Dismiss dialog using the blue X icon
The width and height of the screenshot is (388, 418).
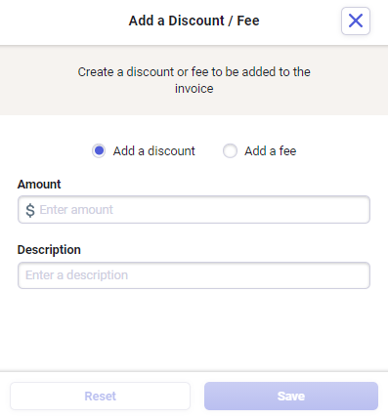point(356,21)
